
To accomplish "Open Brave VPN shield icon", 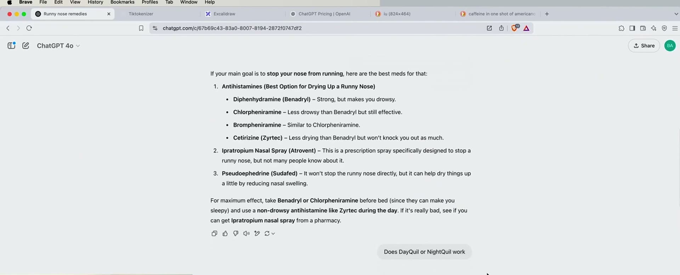I will (664, 28).
